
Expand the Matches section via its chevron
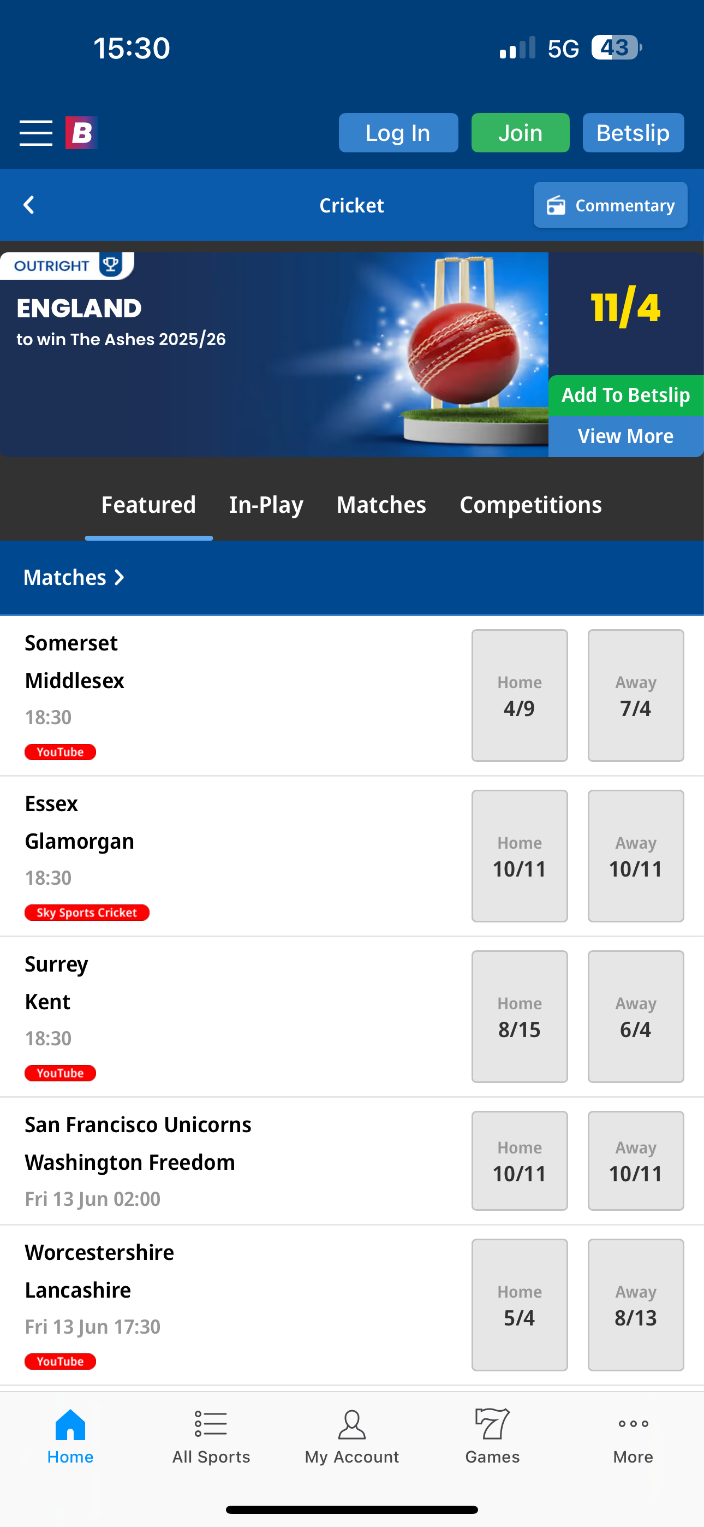point(120,577)
